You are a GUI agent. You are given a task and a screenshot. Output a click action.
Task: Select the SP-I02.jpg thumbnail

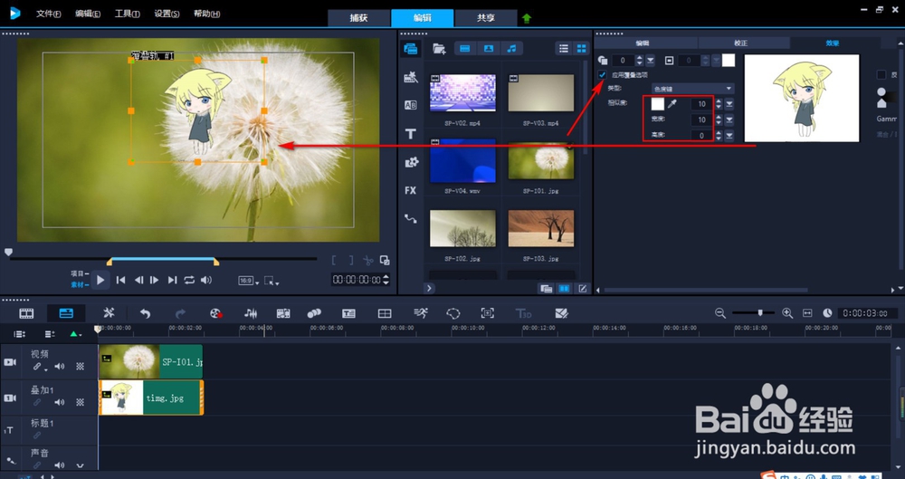462,229
